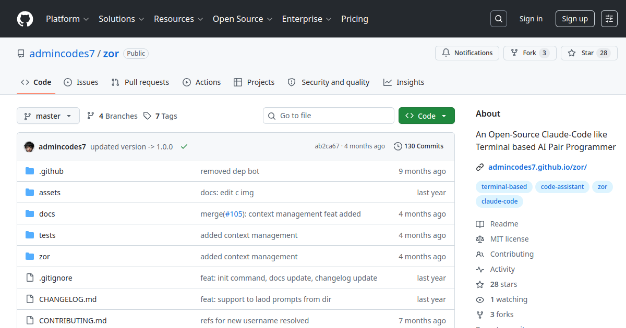626x328 pixels.
Task: Open the ab2ca67 commit hash link
Action: tap(327, 146)
